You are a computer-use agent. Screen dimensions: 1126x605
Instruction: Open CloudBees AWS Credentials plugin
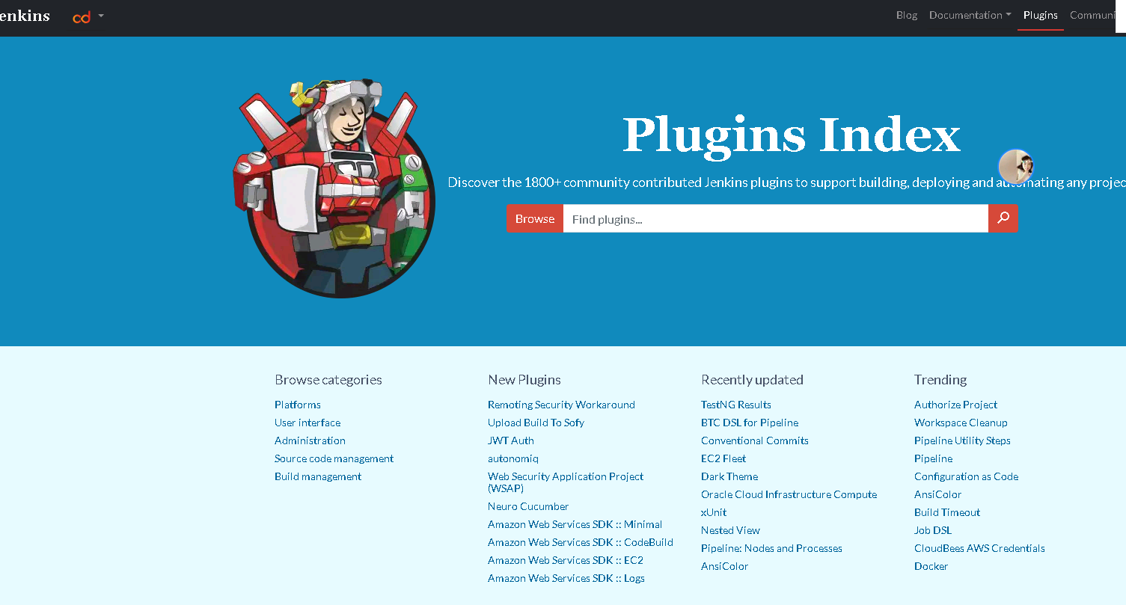point(979,548)
